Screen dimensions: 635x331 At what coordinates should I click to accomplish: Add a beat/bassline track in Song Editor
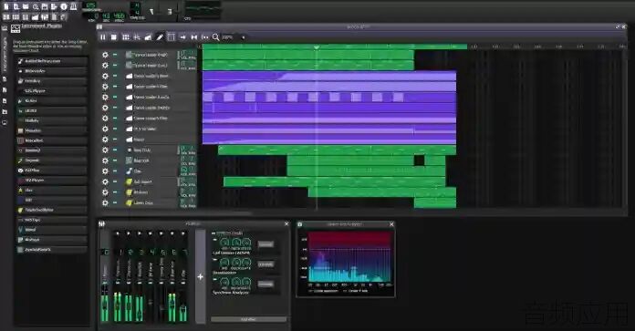pyautogui.click(x=126, y=37)
